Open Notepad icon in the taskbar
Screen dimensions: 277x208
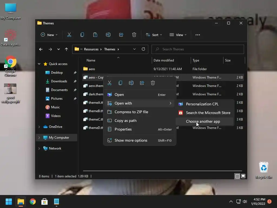click(x=57, y=201)
